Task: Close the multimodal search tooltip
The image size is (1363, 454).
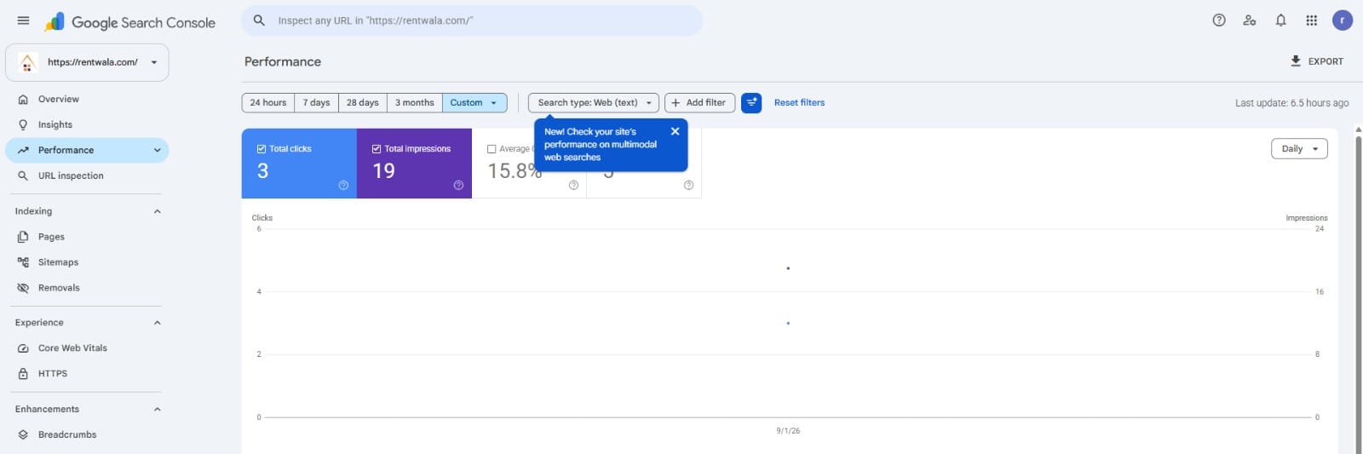Action: 675,131
